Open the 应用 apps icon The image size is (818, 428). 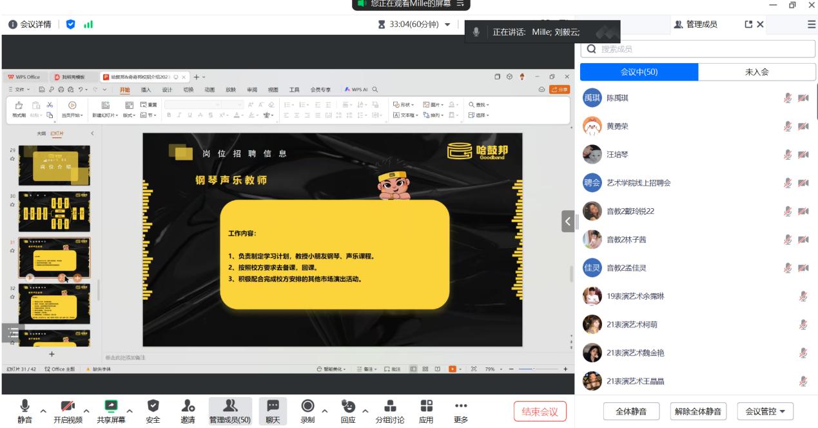(x=426, y=405)
